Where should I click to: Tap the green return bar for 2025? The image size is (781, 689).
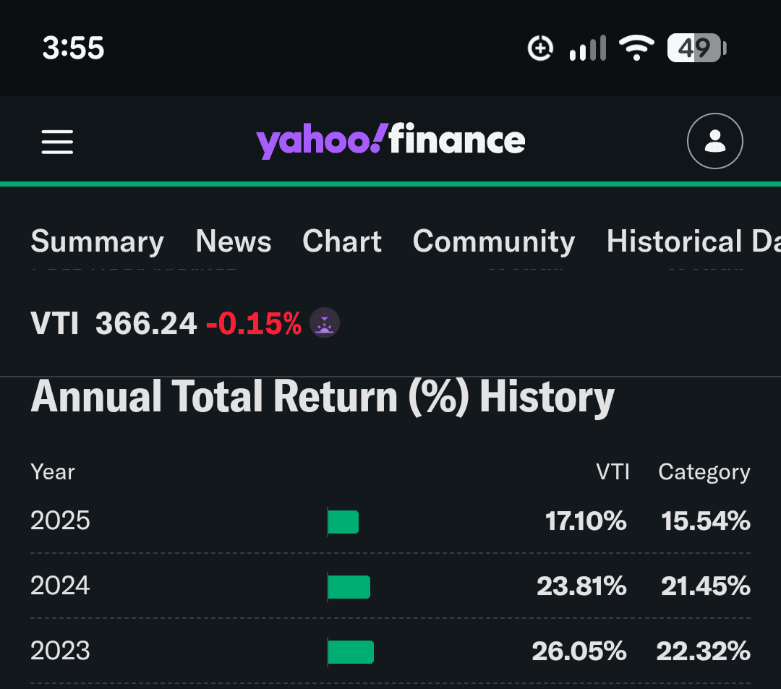point(343,522)
